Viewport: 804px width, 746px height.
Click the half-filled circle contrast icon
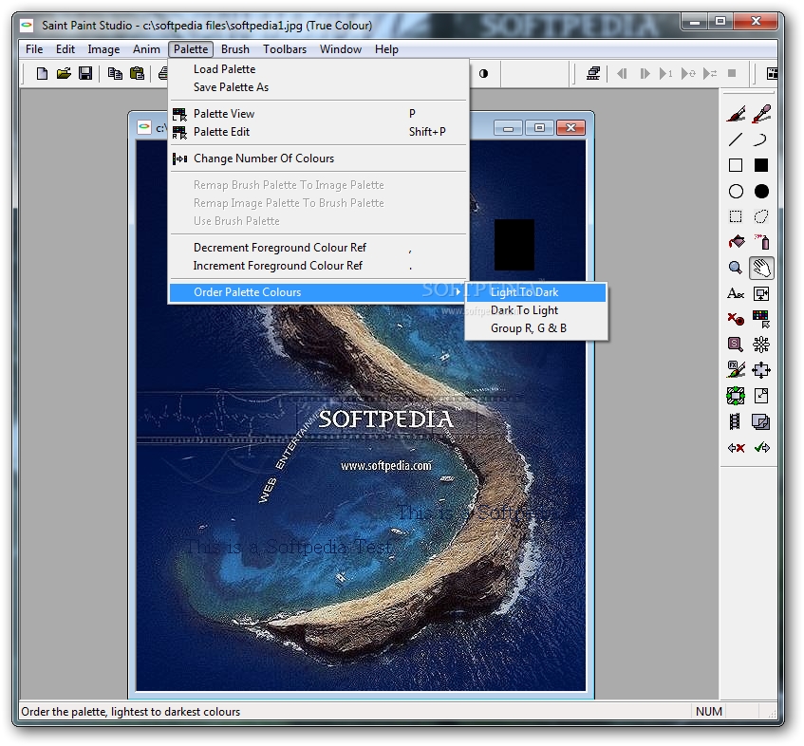click(x=483, y=74)
